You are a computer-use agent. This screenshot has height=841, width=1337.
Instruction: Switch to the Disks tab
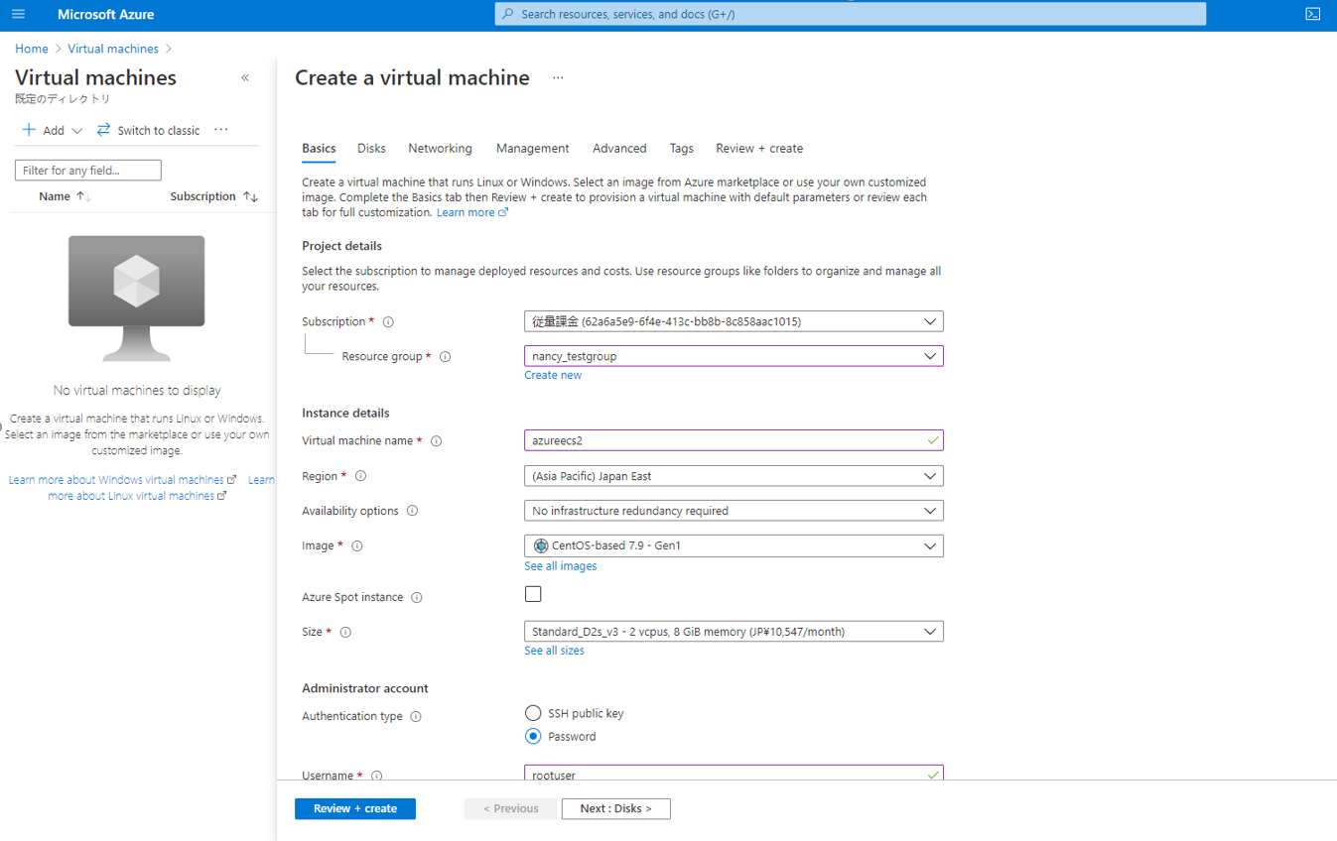371,149
